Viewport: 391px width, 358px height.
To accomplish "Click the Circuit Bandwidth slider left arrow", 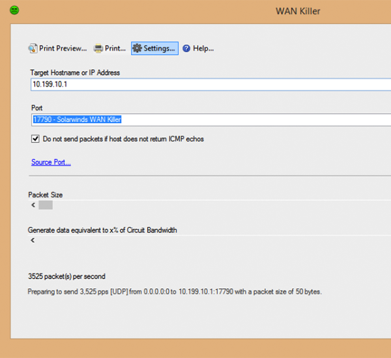I will 33,240.
